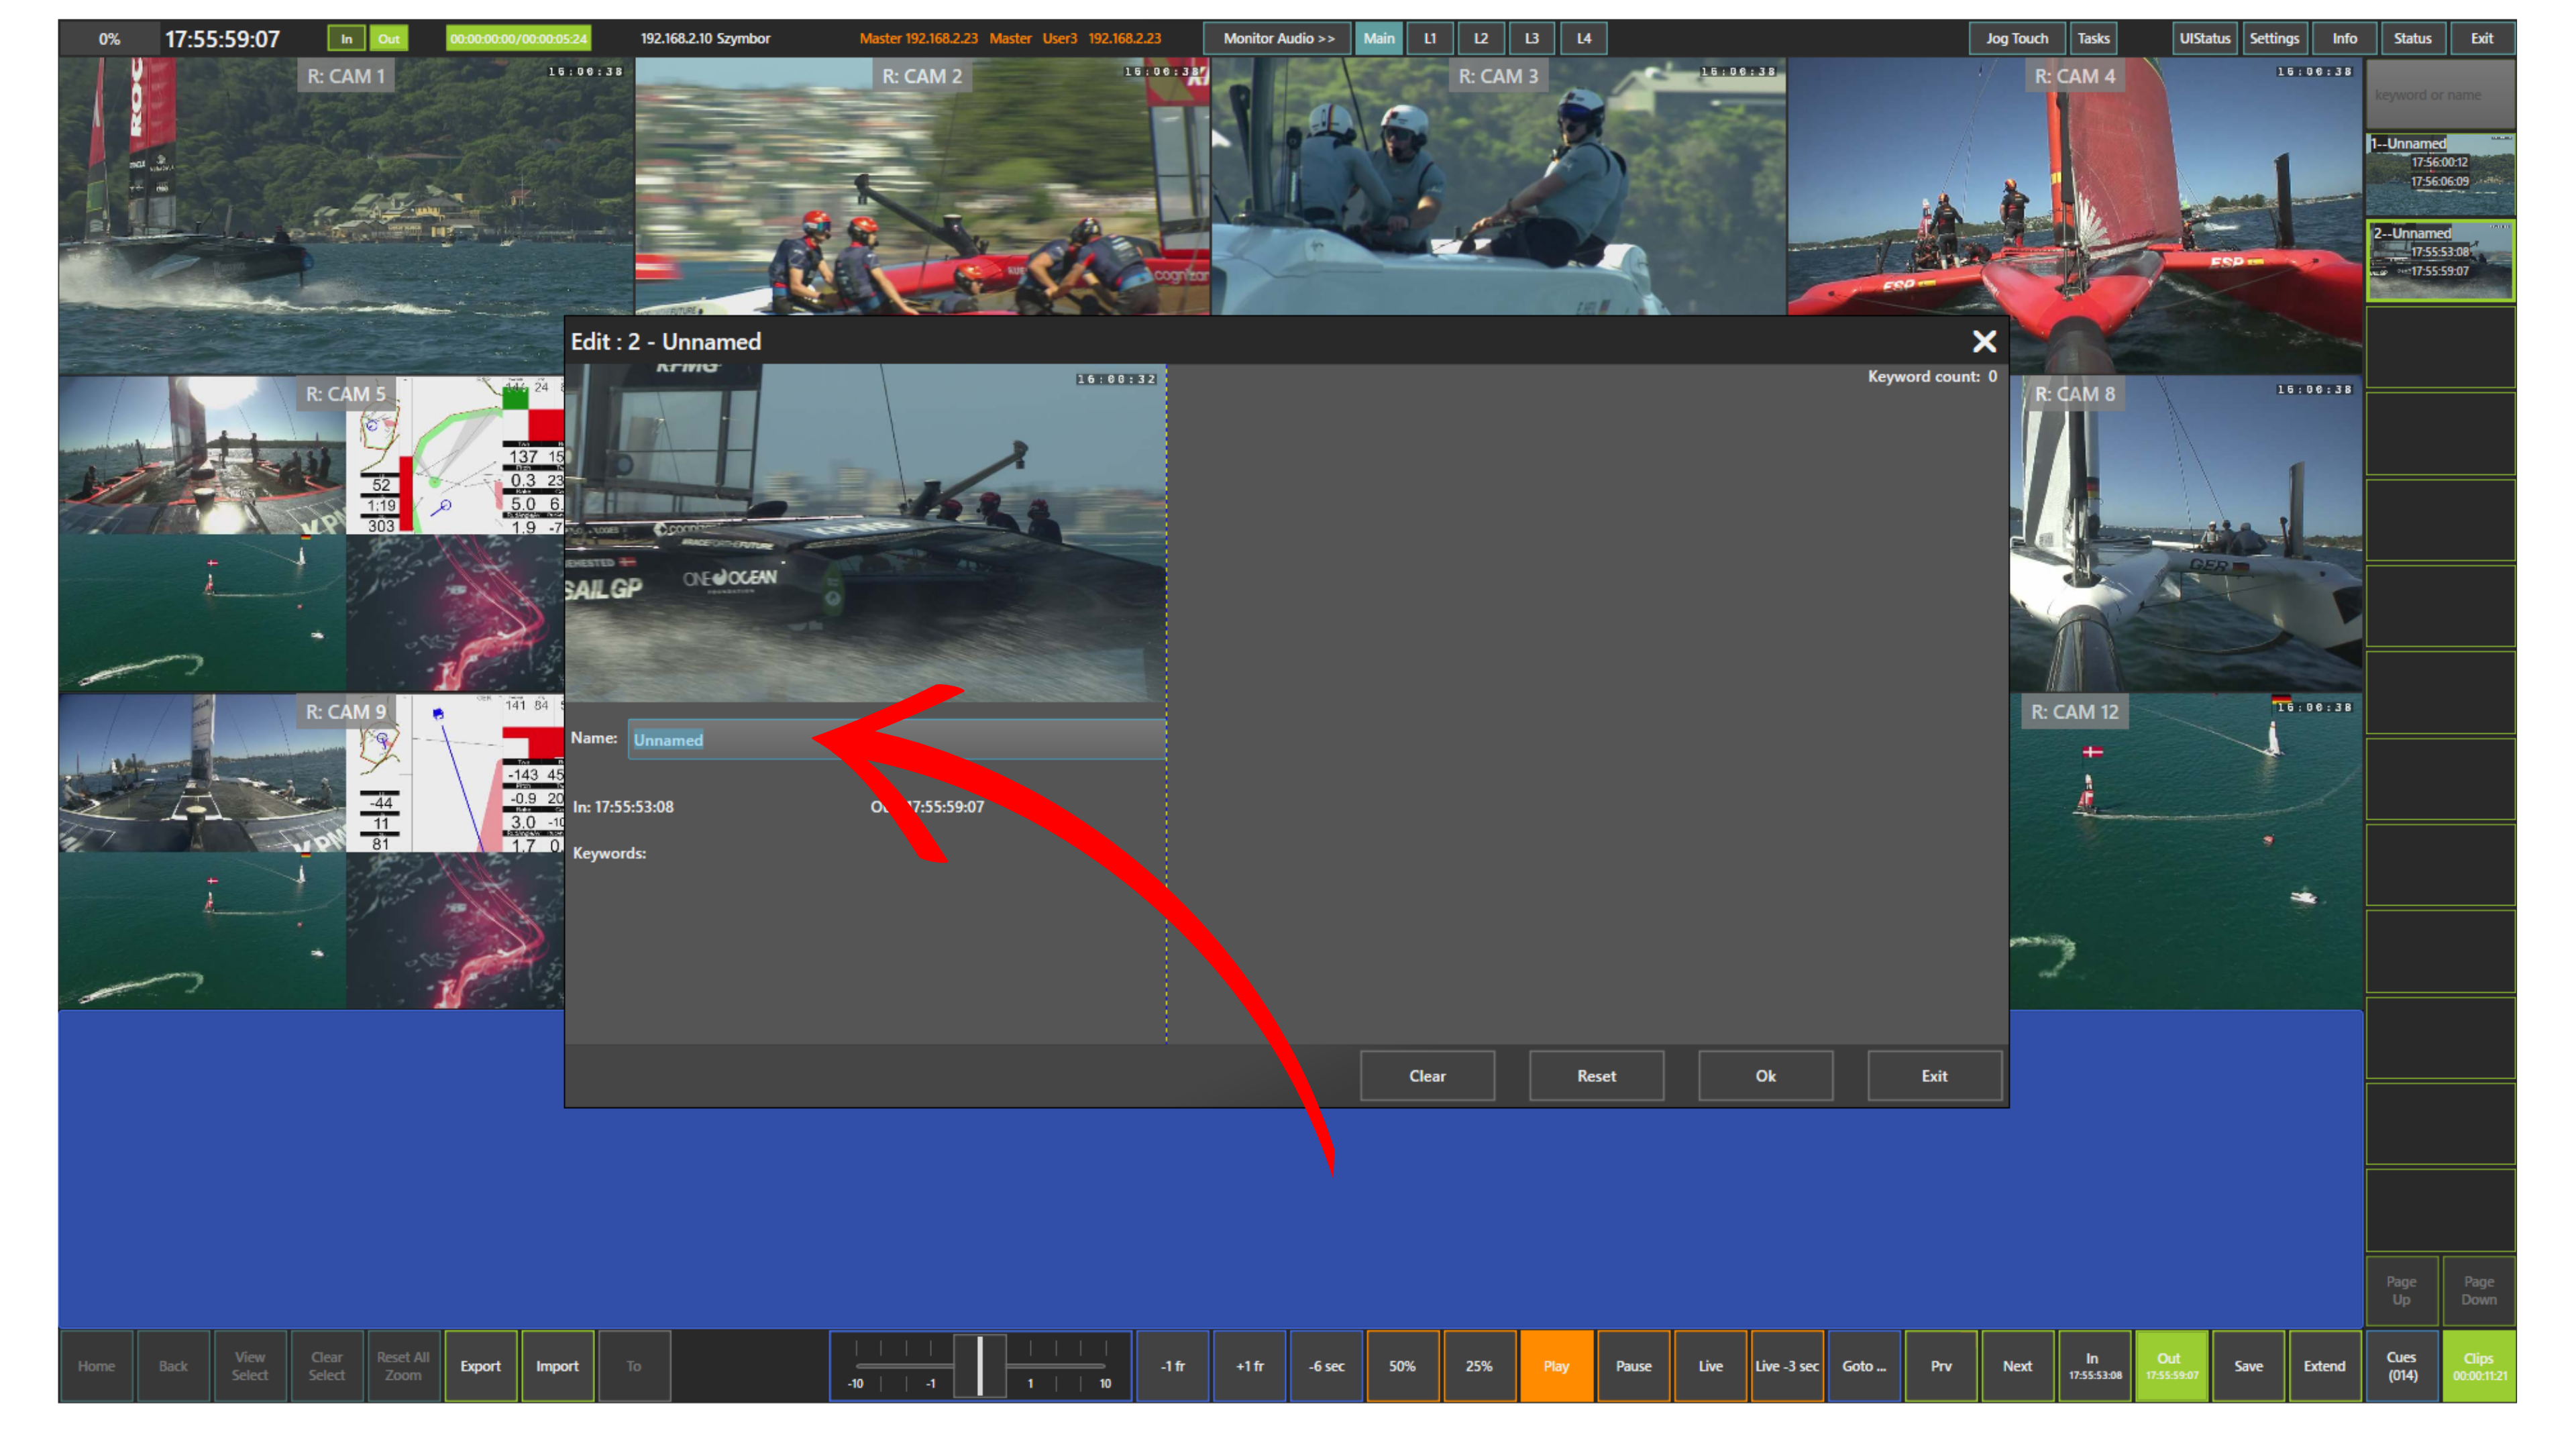Open the Goto ... timecode option

1864,1366
